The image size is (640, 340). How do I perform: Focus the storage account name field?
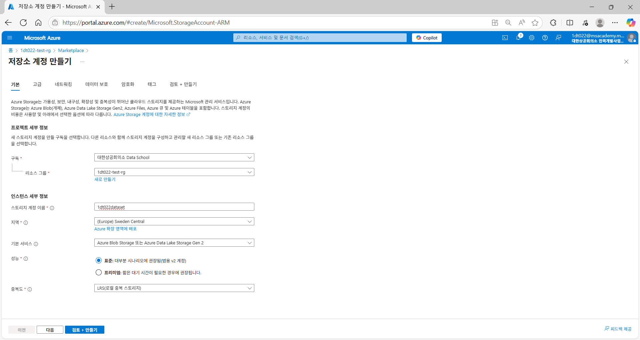click(174, 207)
